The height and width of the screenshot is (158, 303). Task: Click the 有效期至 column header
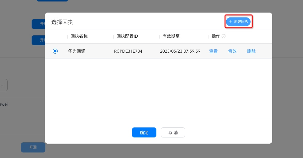click(171, 36)
